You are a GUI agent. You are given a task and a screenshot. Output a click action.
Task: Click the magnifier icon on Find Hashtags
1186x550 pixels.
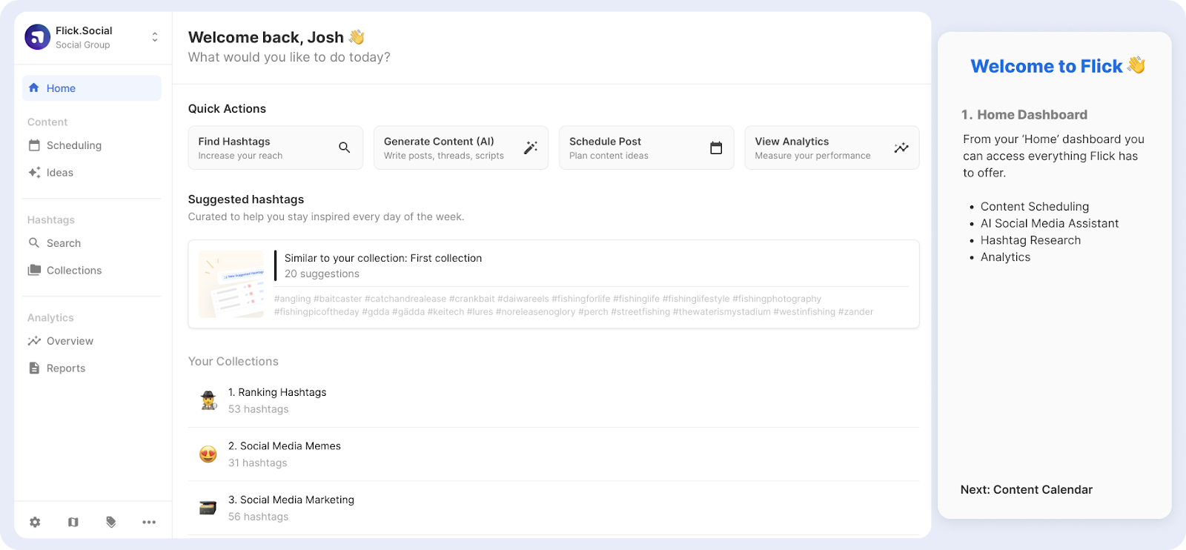click(x=345, y=148)
